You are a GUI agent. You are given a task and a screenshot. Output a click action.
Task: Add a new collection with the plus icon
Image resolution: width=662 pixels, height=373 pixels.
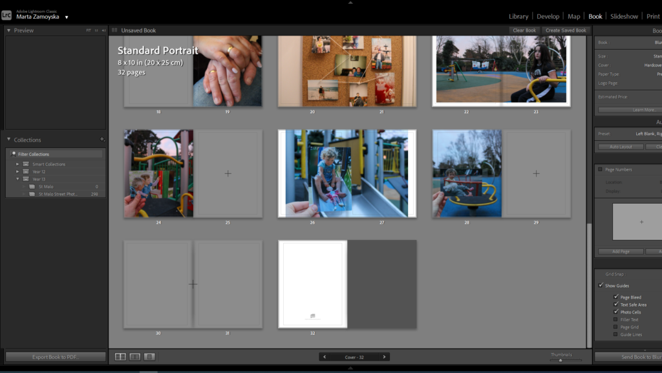point(102,139)
